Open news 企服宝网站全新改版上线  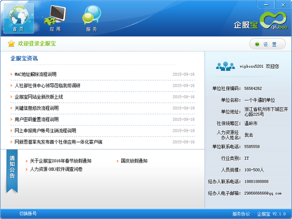click(39, 97)
